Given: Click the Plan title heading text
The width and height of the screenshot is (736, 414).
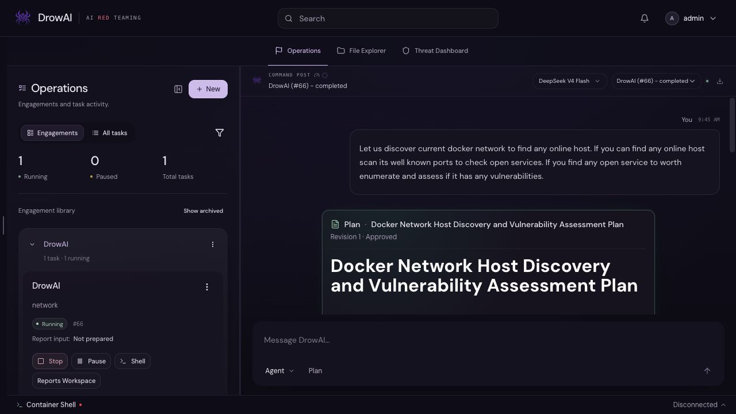Looking at the screenshot, I should click(484, 275).
